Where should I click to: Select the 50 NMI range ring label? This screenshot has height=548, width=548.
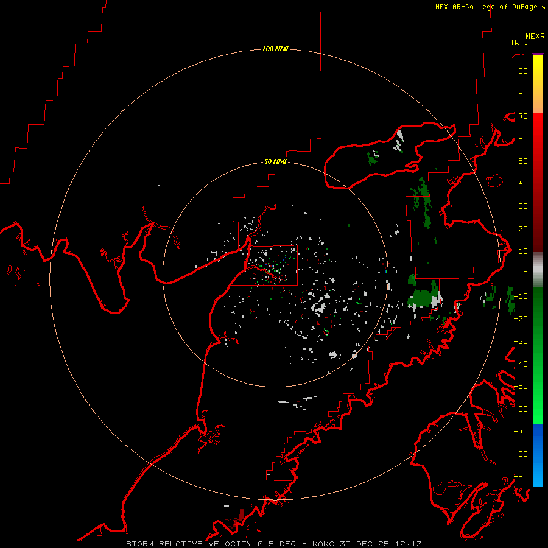click(x=275, y=161)
